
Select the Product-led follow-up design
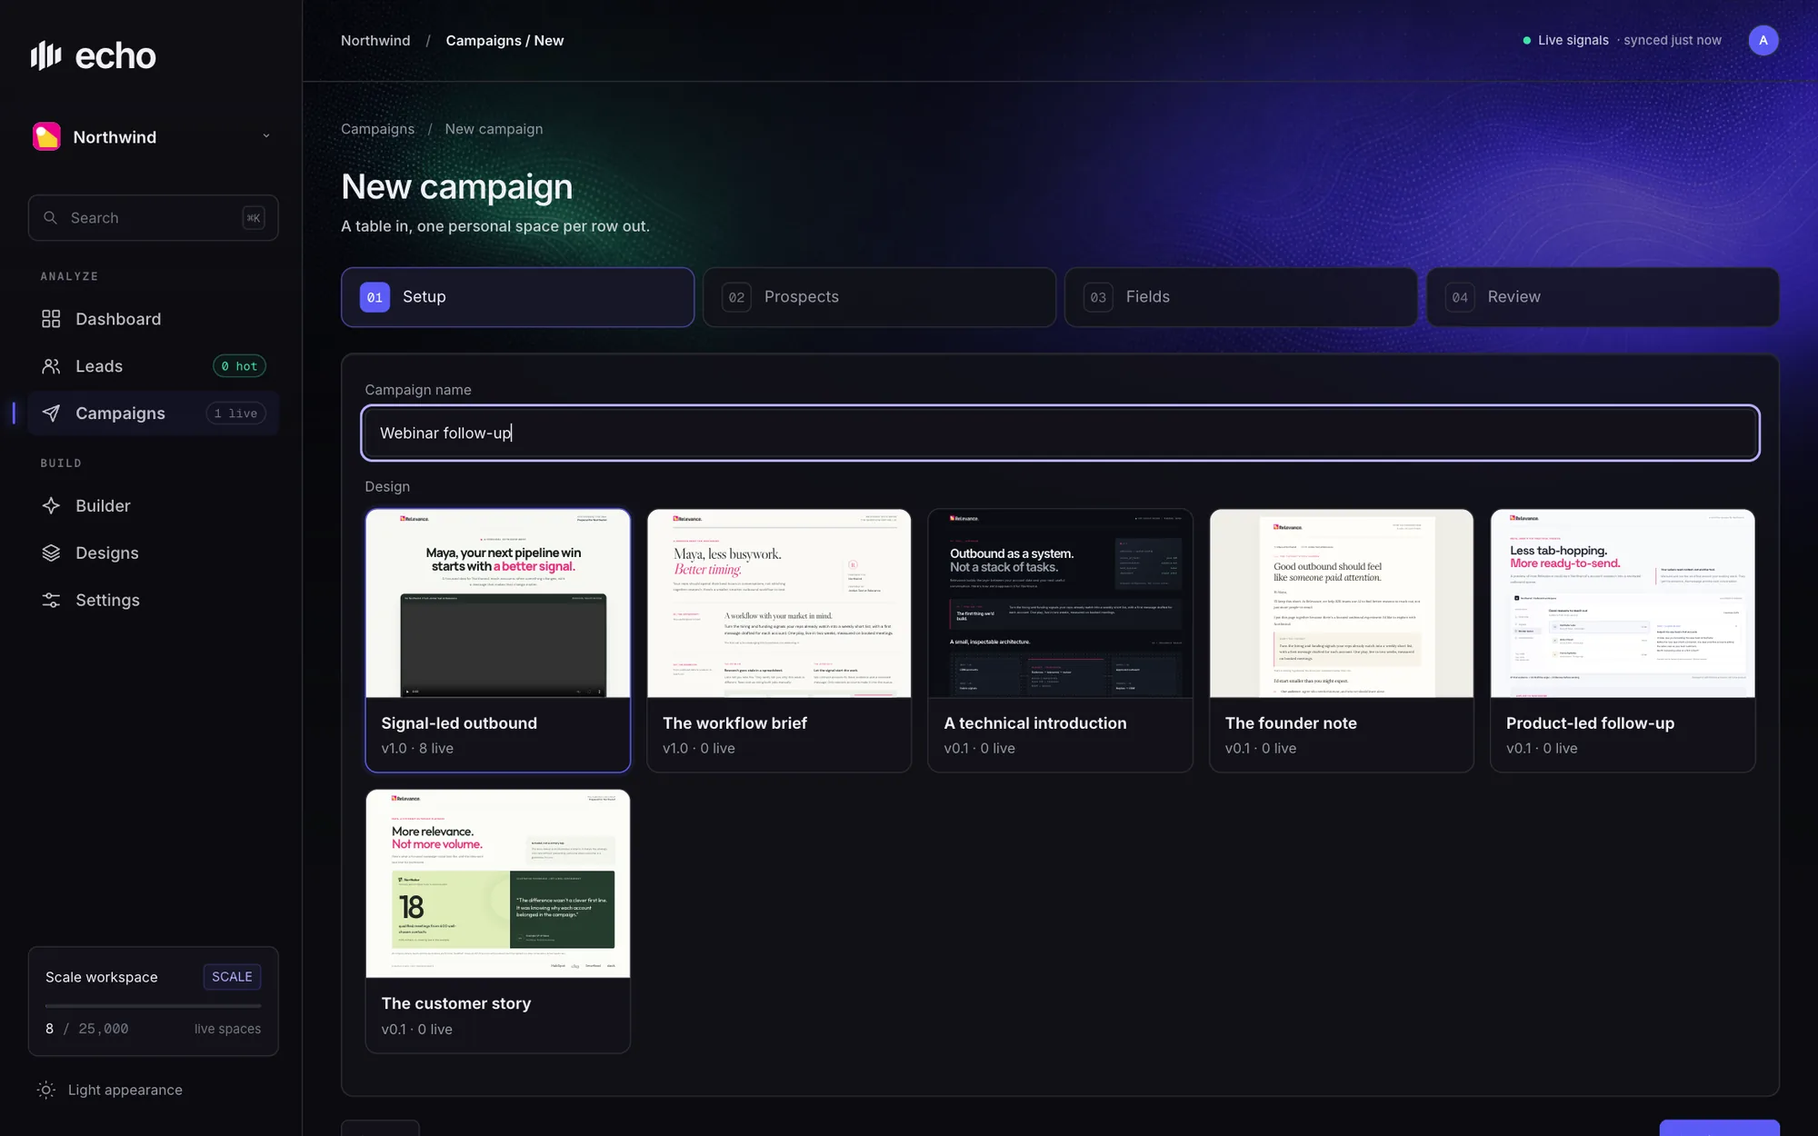coord(1623,640)
